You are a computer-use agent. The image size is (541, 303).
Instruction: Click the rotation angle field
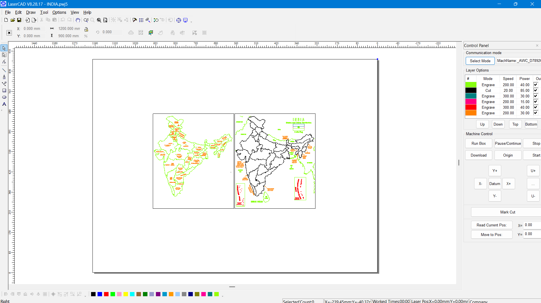(112, 32)
